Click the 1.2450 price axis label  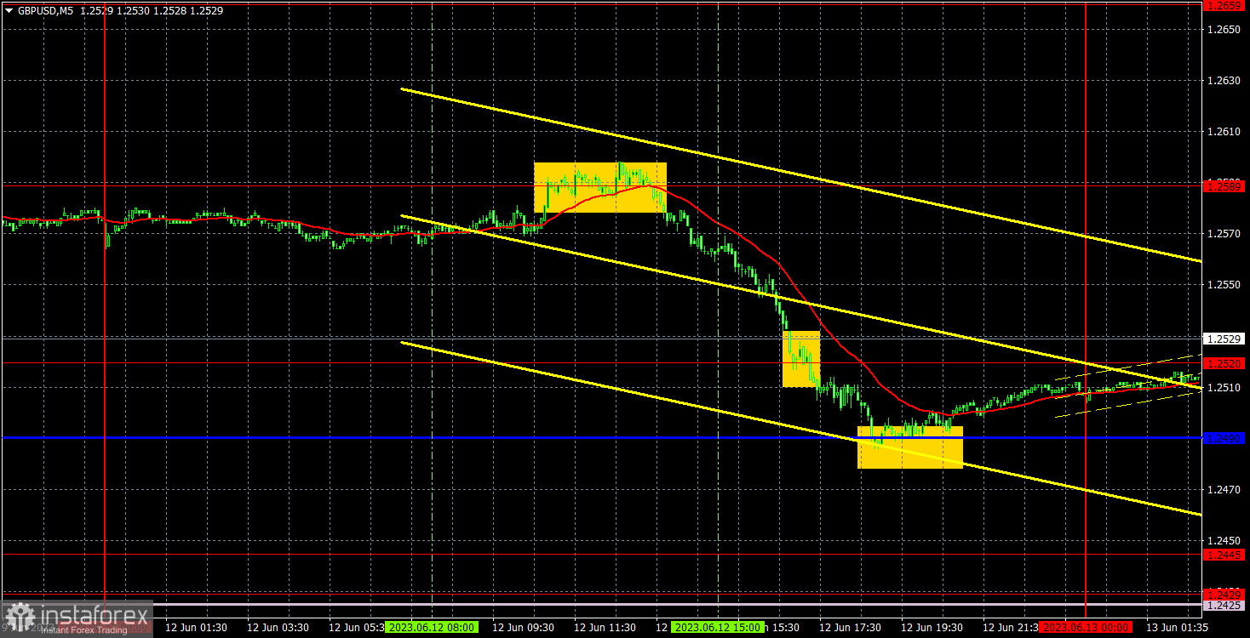tap(1223, 540)
